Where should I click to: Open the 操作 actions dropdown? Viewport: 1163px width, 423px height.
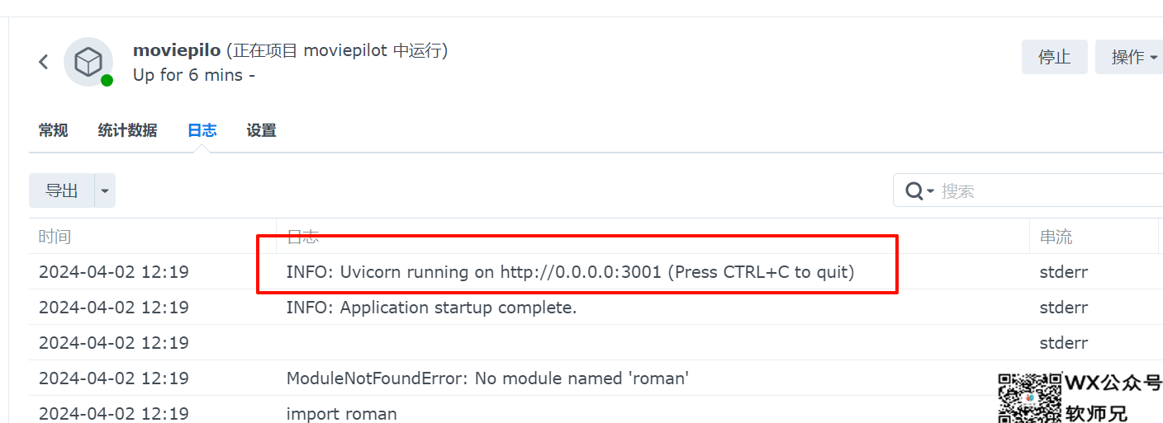pos(1129,57)
